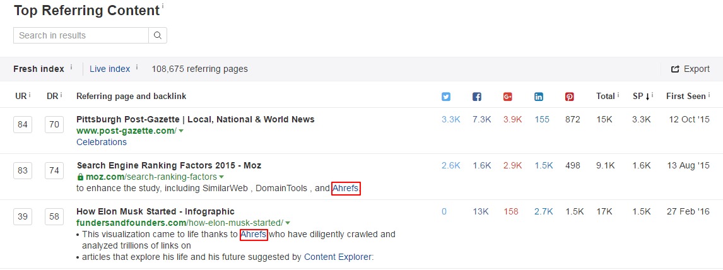
Task: Expand the fundersandfounders.com URL dropdown arrow
Action: (288, 223)
